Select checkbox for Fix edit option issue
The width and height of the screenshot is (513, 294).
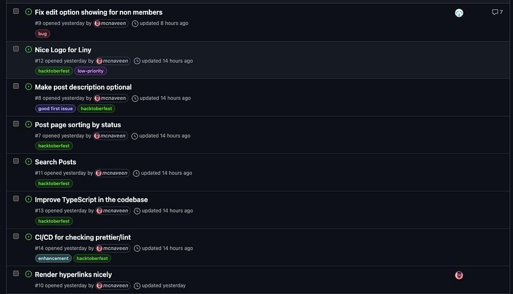click(x=16, y=11)
